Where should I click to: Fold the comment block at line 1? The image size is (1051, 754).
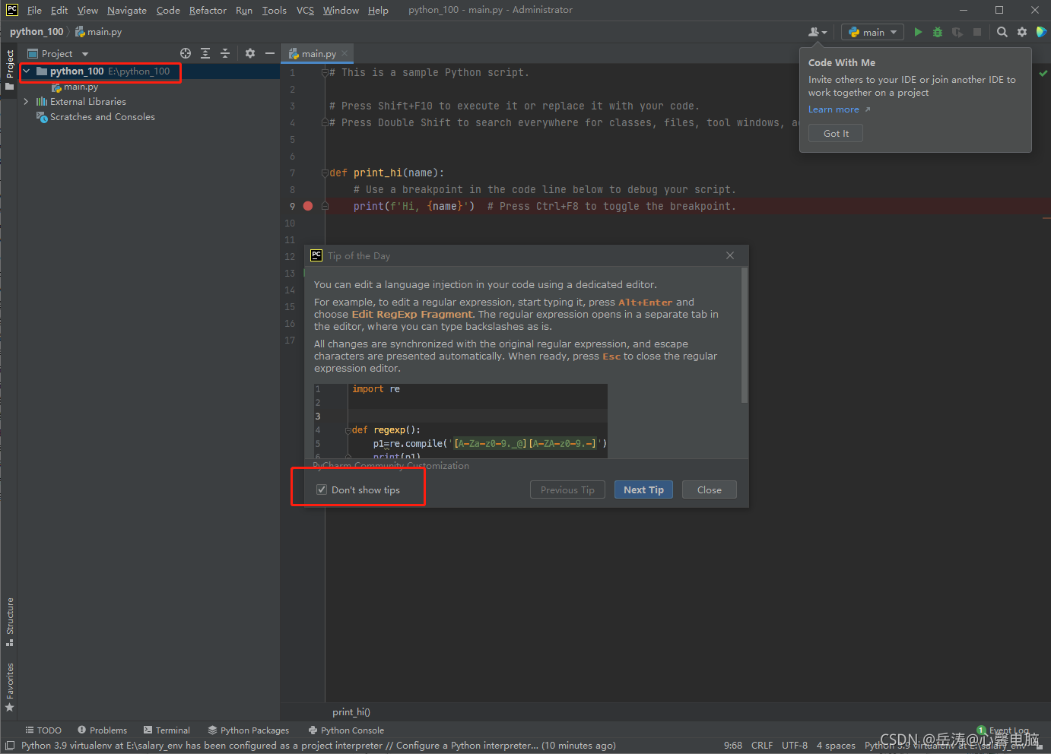[x=325, y=72]
